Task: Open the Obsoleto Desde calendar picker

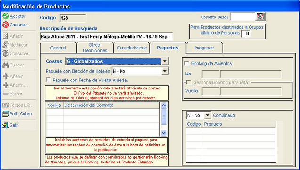Action: (260, 16)
